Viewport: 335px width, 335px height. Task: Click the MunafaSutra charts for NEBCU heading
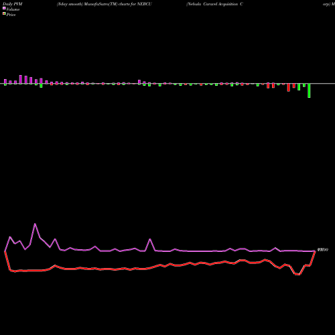(x=105, y=4)
